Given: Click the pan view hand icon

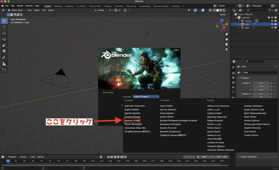Looking at the screenshot, I should point(226,39).
